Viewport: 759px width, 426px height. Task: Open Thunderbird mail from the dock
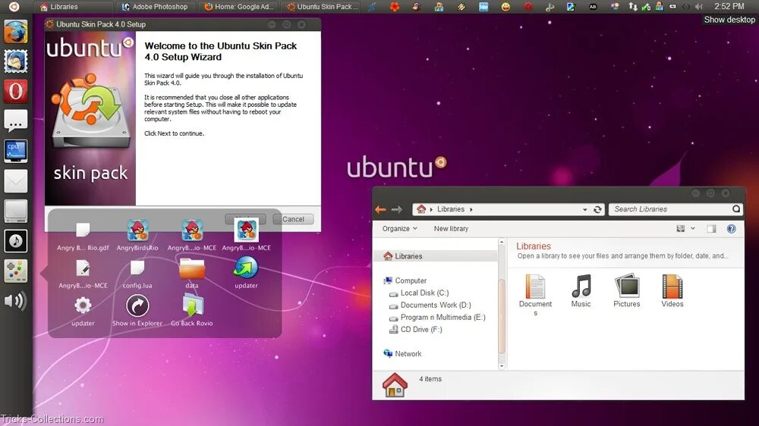pyautogui.click(x=15, y=61)
